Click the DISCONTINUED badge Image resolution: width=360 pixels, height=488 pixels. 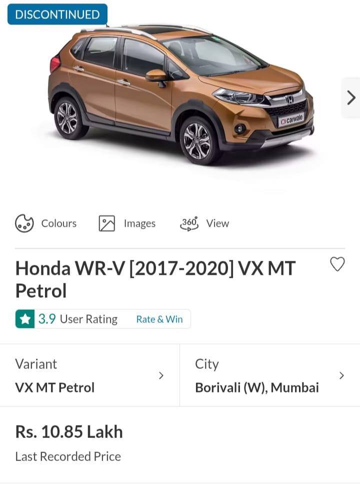click(x=57, y=15)
